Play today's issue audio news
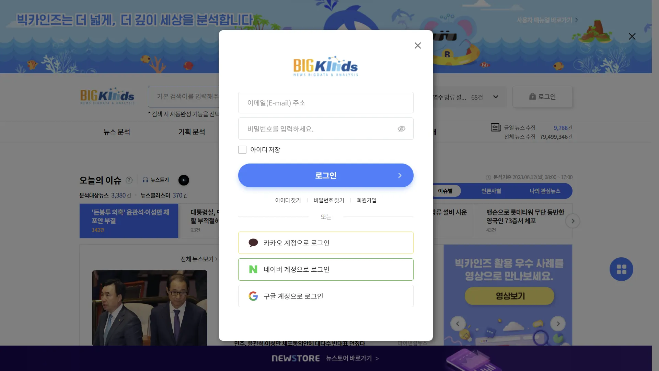This screenshot has width=659, height=371. (x=184, y=180)
